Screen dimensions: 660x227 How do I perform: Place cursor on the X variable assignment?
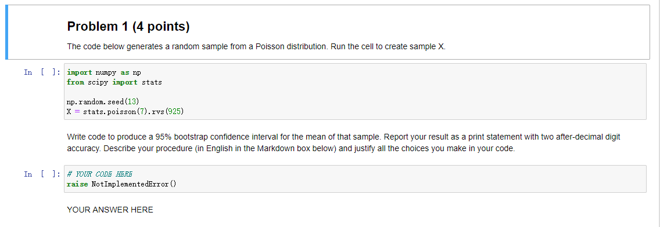[125, 112]
